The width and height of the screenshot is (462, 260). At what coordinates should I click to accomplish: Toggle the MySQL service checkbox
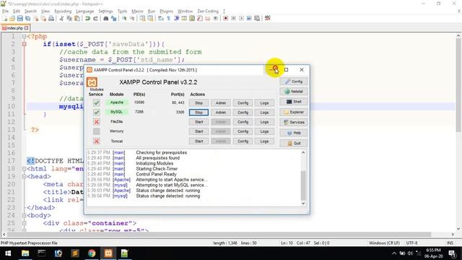pyautogui.click(x=96, y=113)
